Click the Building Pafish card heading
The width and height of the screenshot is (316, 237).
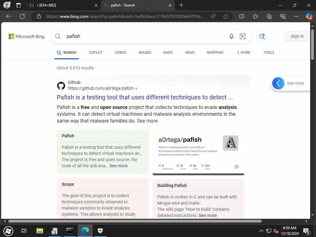(172, 185)
